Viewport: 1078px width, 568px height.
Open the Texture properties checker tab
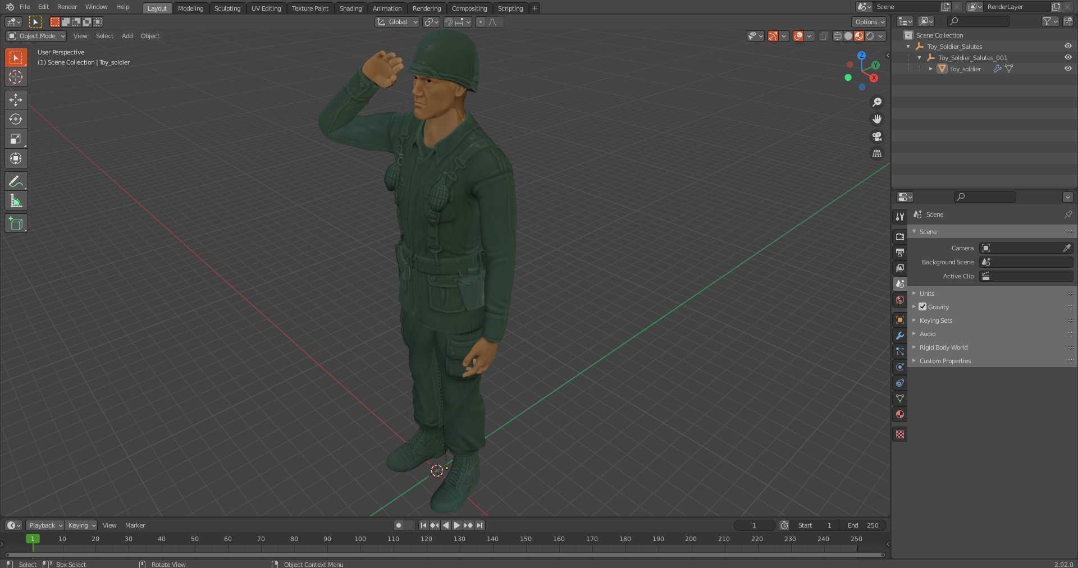tap(900, 434)
